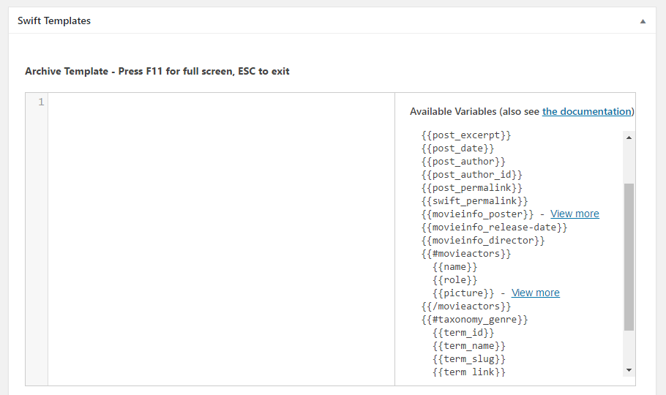Select the {{post_excerpt}} variable
The height and width of the screenshot is (395, 666).
[466, 135]
